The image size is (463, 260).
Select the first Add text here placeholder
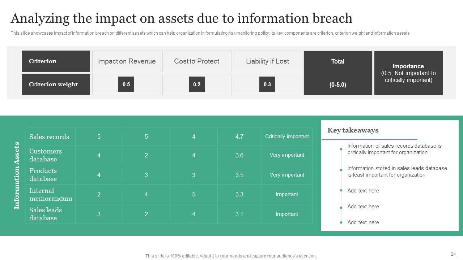click(x=363, y=191)
